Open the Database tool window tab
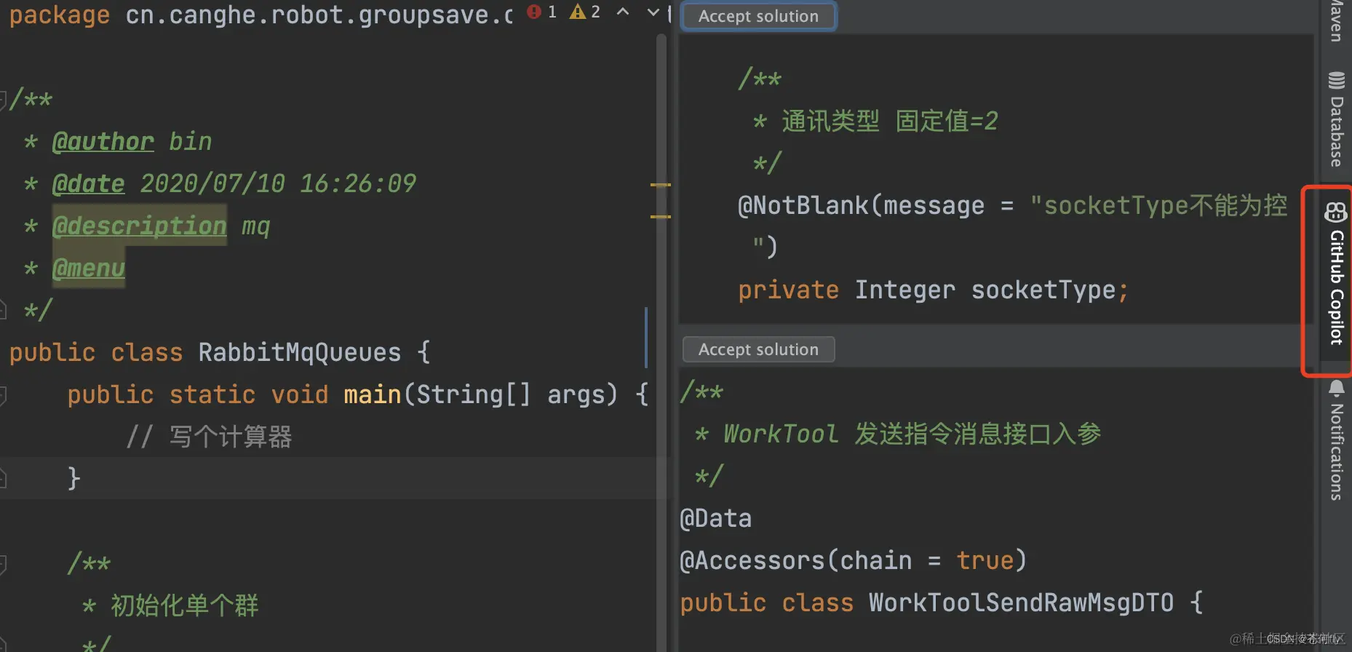Screen dimensions: 1352x652 click(1336, 119)
